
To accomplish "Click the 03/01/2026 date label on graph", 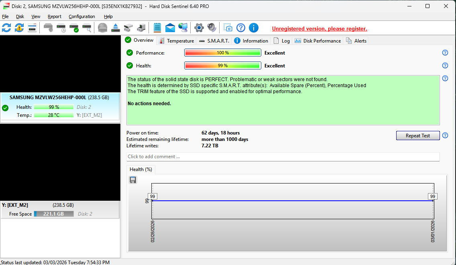I will pos(433,231).
